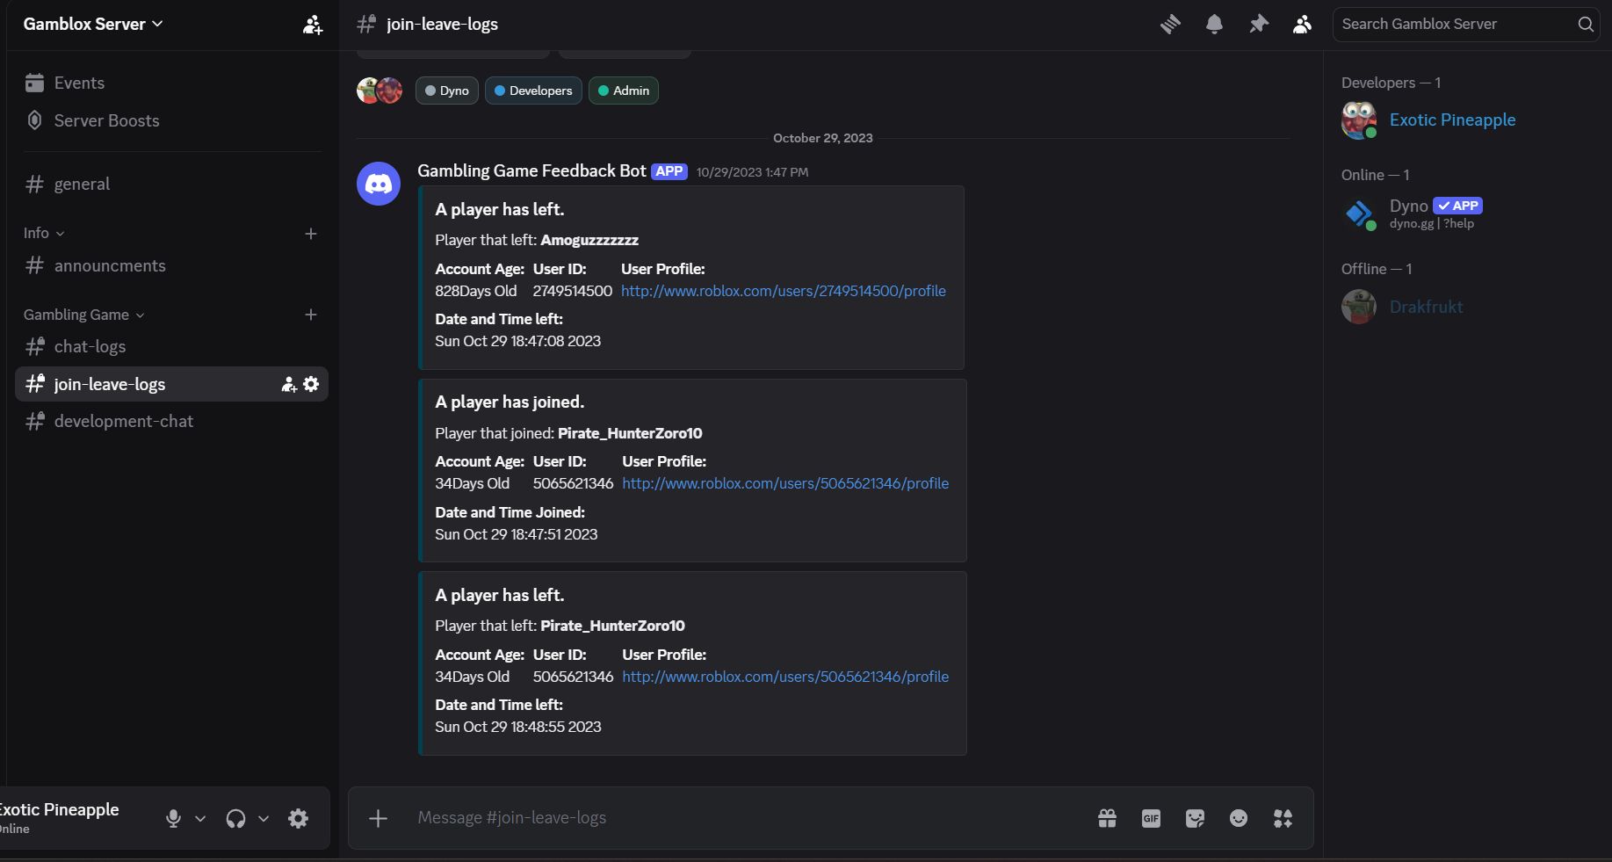1612x862 pixels.
Task: Click Exotic Pineapple's avatar in member list
Action: (x=1359, y=120)
